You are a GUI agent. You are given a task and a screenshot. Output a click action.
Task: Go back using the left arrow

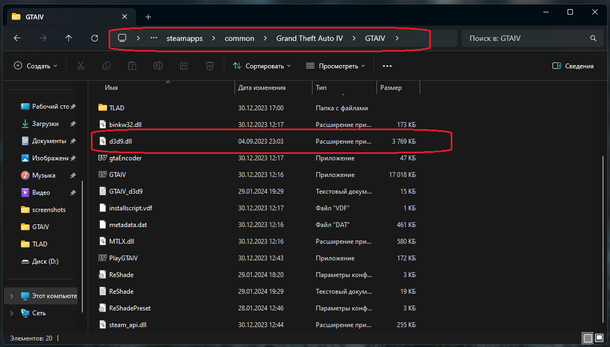(x=17, y=38)
